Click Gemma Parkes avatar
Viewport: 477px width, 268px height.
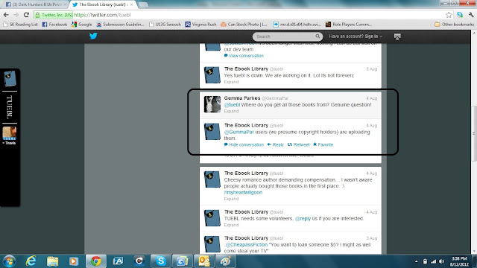(212, 104)
